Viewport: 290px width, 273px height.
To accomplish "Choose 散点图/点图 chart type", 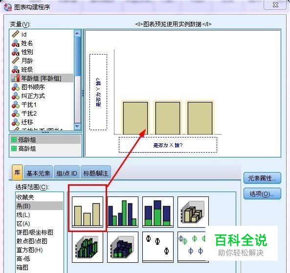I will coord(40,241).
